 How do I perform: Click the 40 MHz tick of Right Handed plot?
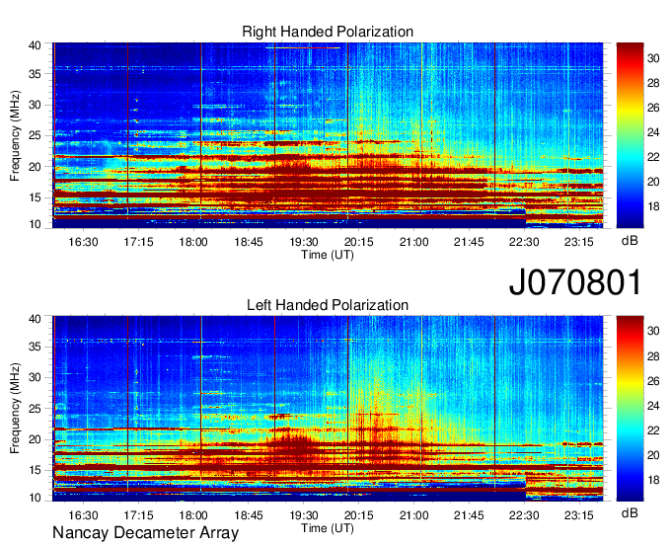(35, 45)
